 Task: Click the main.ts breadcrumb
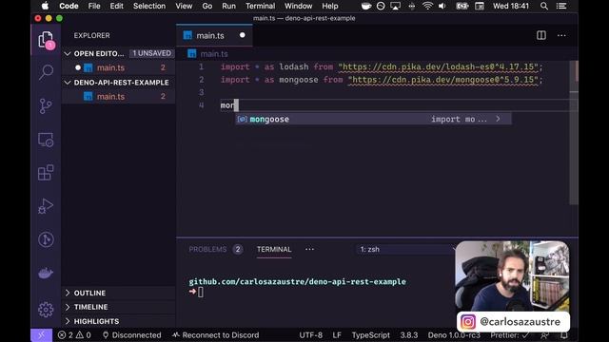(x=214, y=54)
